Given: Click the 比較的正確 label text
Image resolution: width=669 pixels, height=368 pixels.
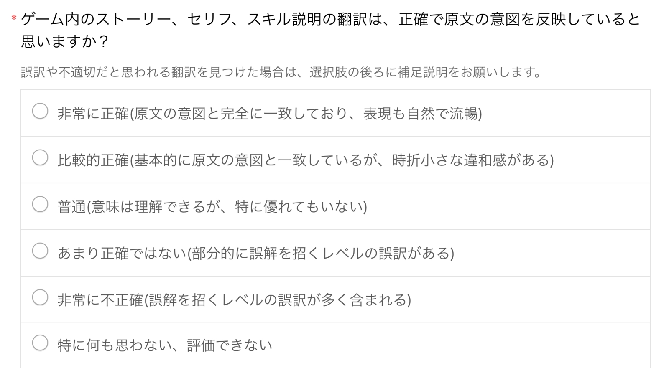Looking at the screenshot, I should tap(93, 160).
